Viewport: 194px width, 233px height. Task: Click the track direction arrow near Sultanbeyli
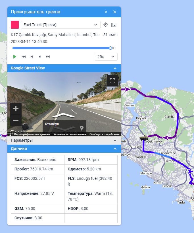(191, 171)
